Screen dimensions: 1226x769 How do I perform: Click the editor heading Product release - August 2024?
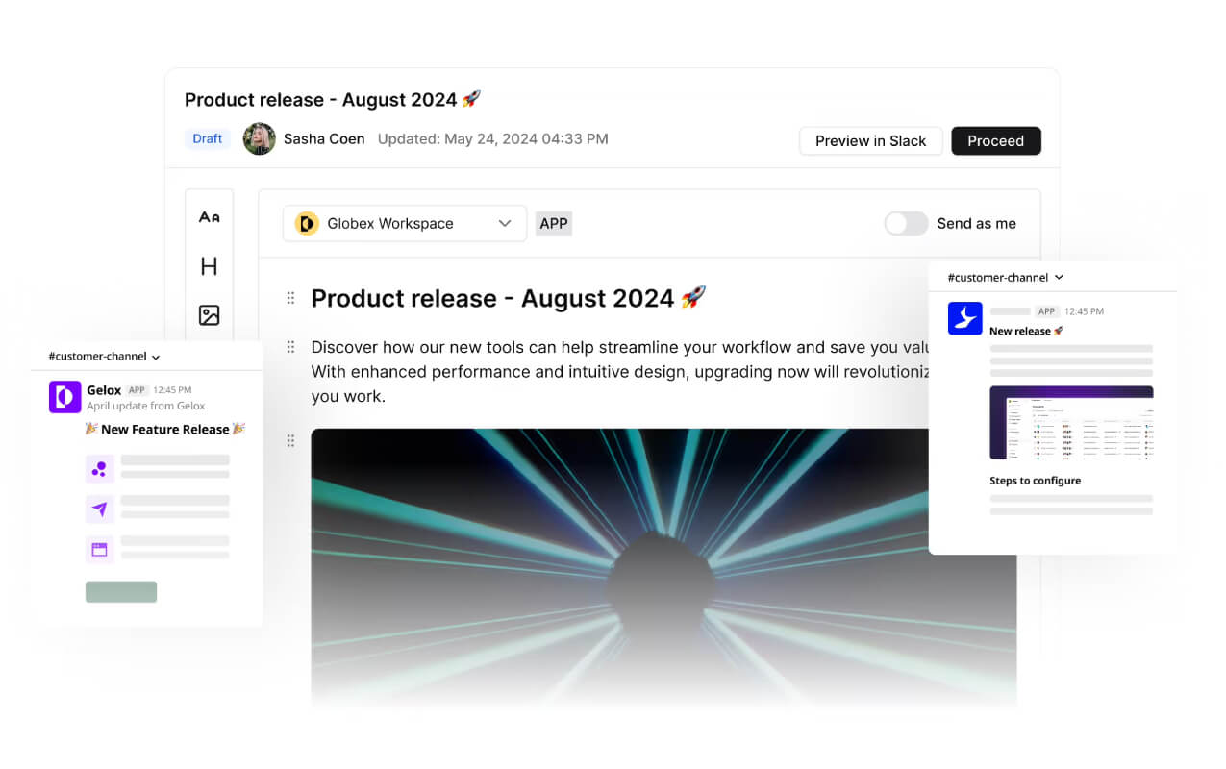coord(508,298)
